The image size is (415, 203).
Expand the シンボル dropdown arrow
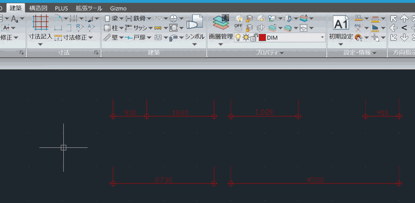(194, 44)
